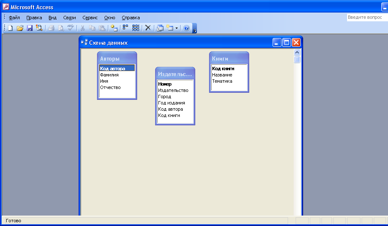Click the Print Preview toolbar icon
The width and height of the screenshot is (388, 226).
(61, 28)
